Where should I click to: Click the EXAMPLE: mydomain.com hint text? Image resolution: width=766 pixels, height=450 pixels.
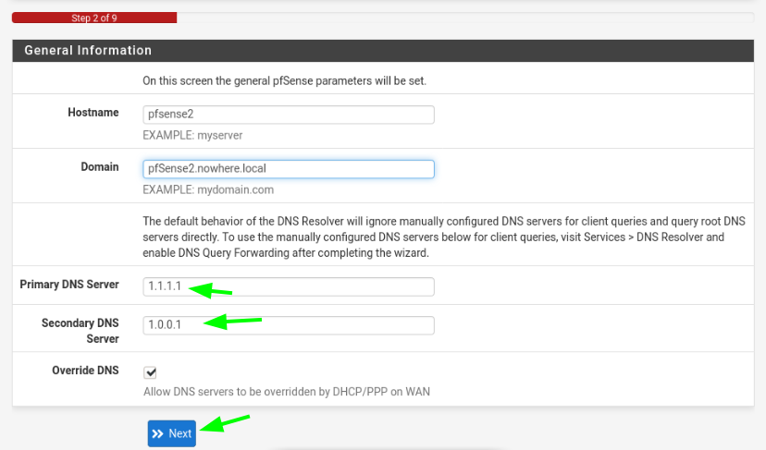point(208,189)
